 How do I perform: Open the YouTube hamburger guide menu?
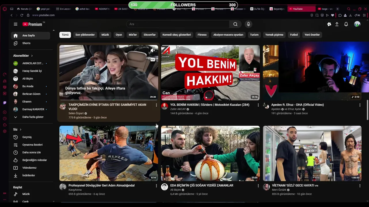tap(16, 24)
